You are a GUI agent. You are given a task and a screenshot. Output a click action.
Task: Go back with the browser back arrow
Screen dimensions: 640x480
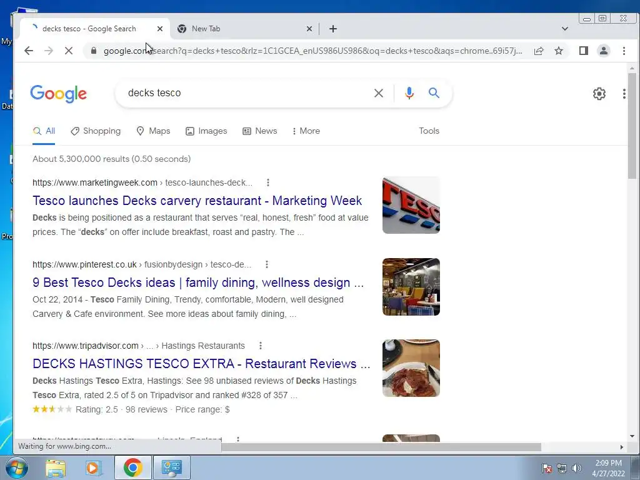coord(29,51)
